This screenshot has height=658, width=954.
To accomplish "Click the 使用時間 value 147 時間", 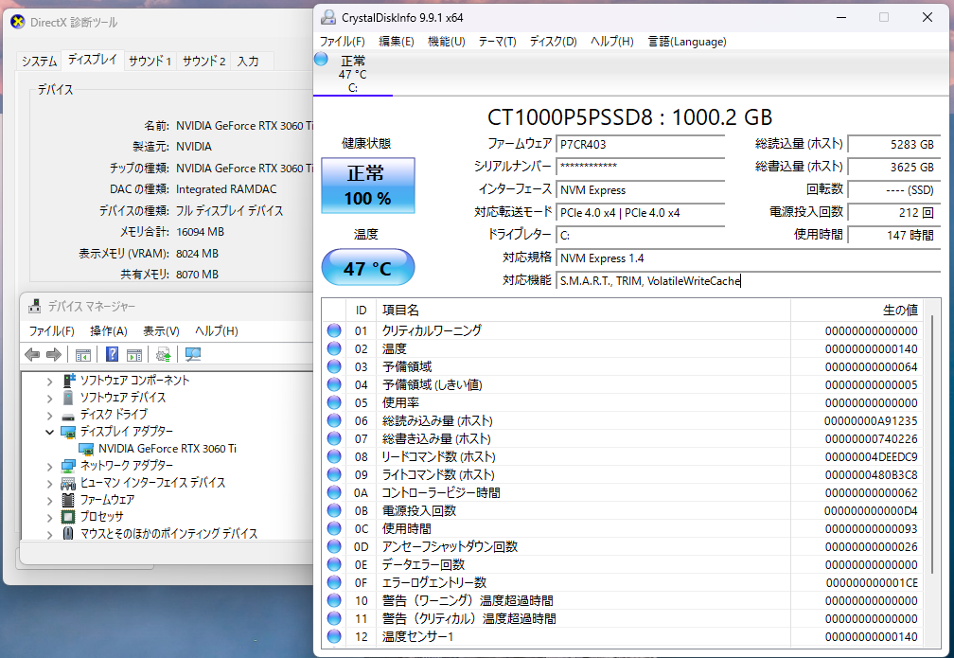I will click(893, 235).
